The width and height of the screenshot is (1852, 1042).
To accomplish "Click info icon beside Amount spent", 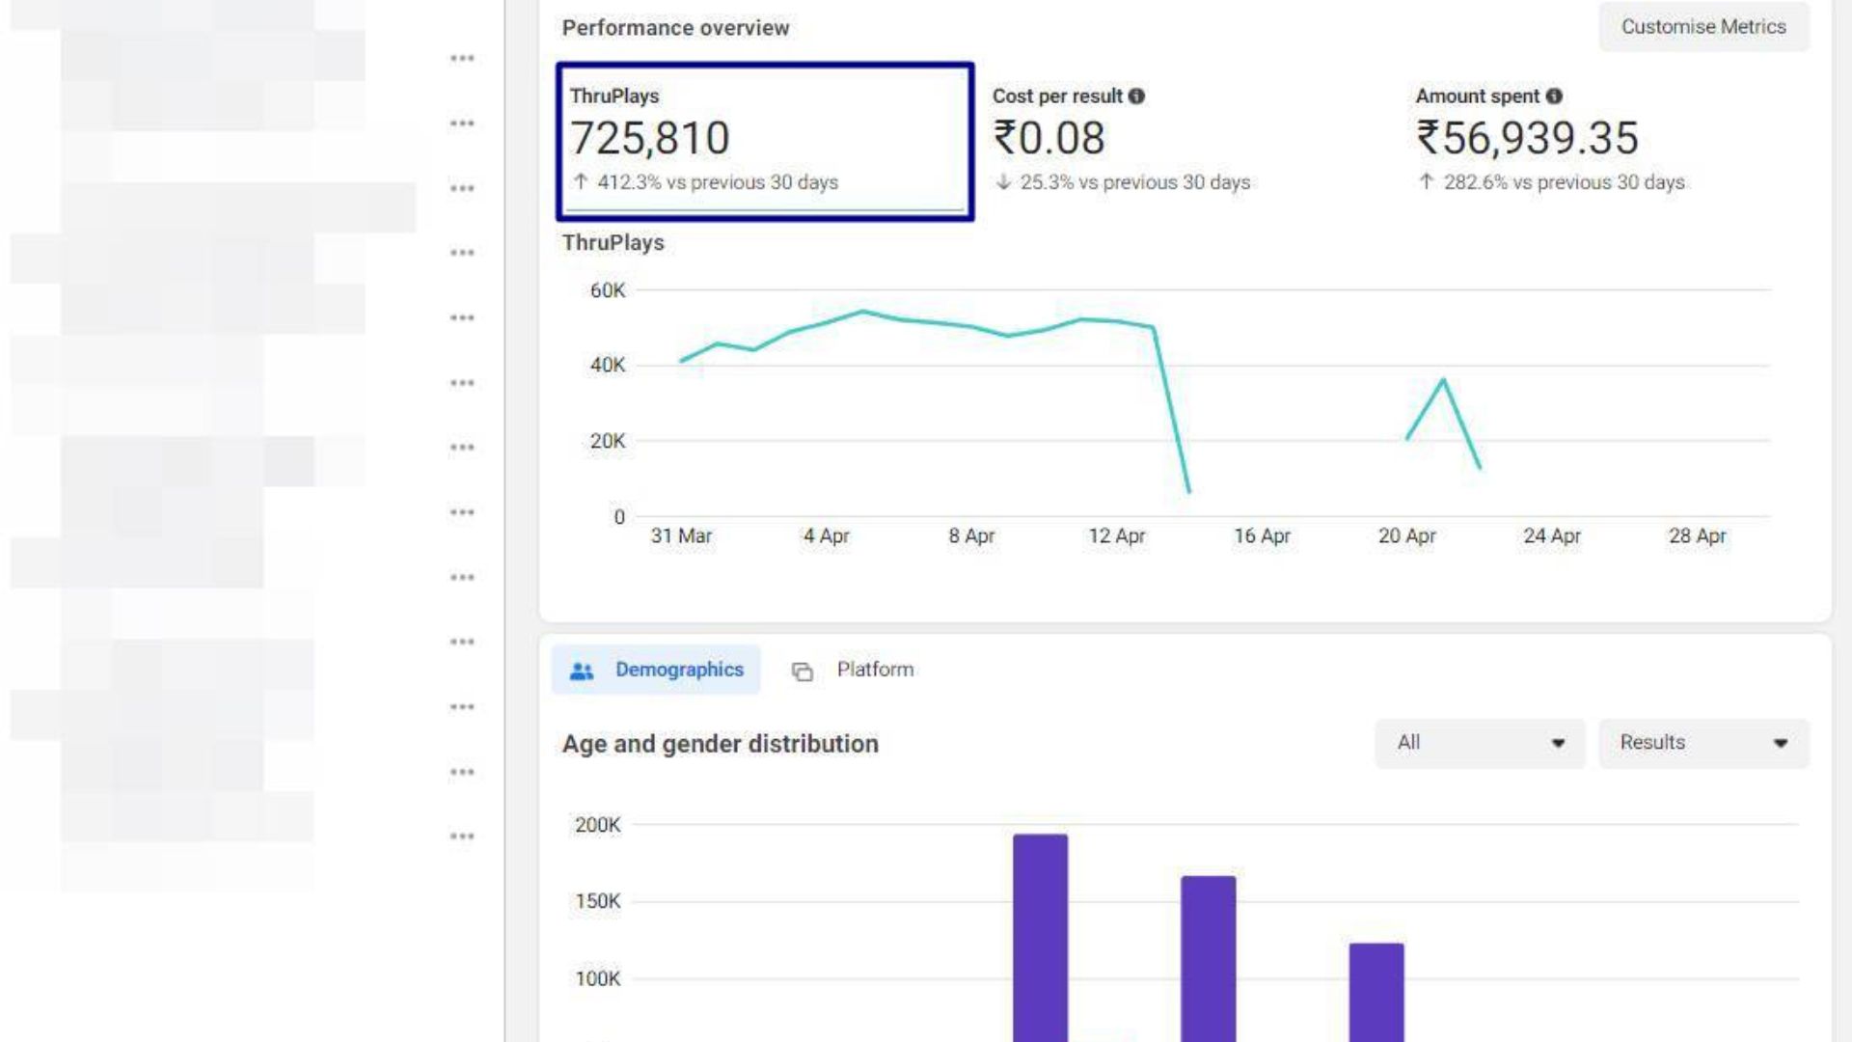I will (1554, 96).
